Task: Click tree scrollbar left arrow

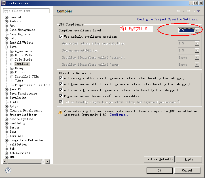Action: click(5, 161)
